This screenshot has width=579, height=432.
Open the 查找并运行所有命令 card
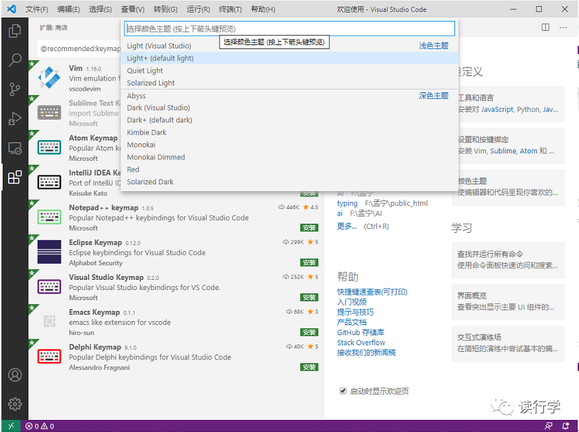[508, 260]
